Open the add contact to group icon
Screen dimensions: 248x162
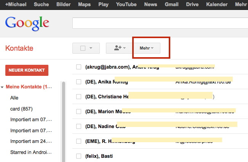119,48
